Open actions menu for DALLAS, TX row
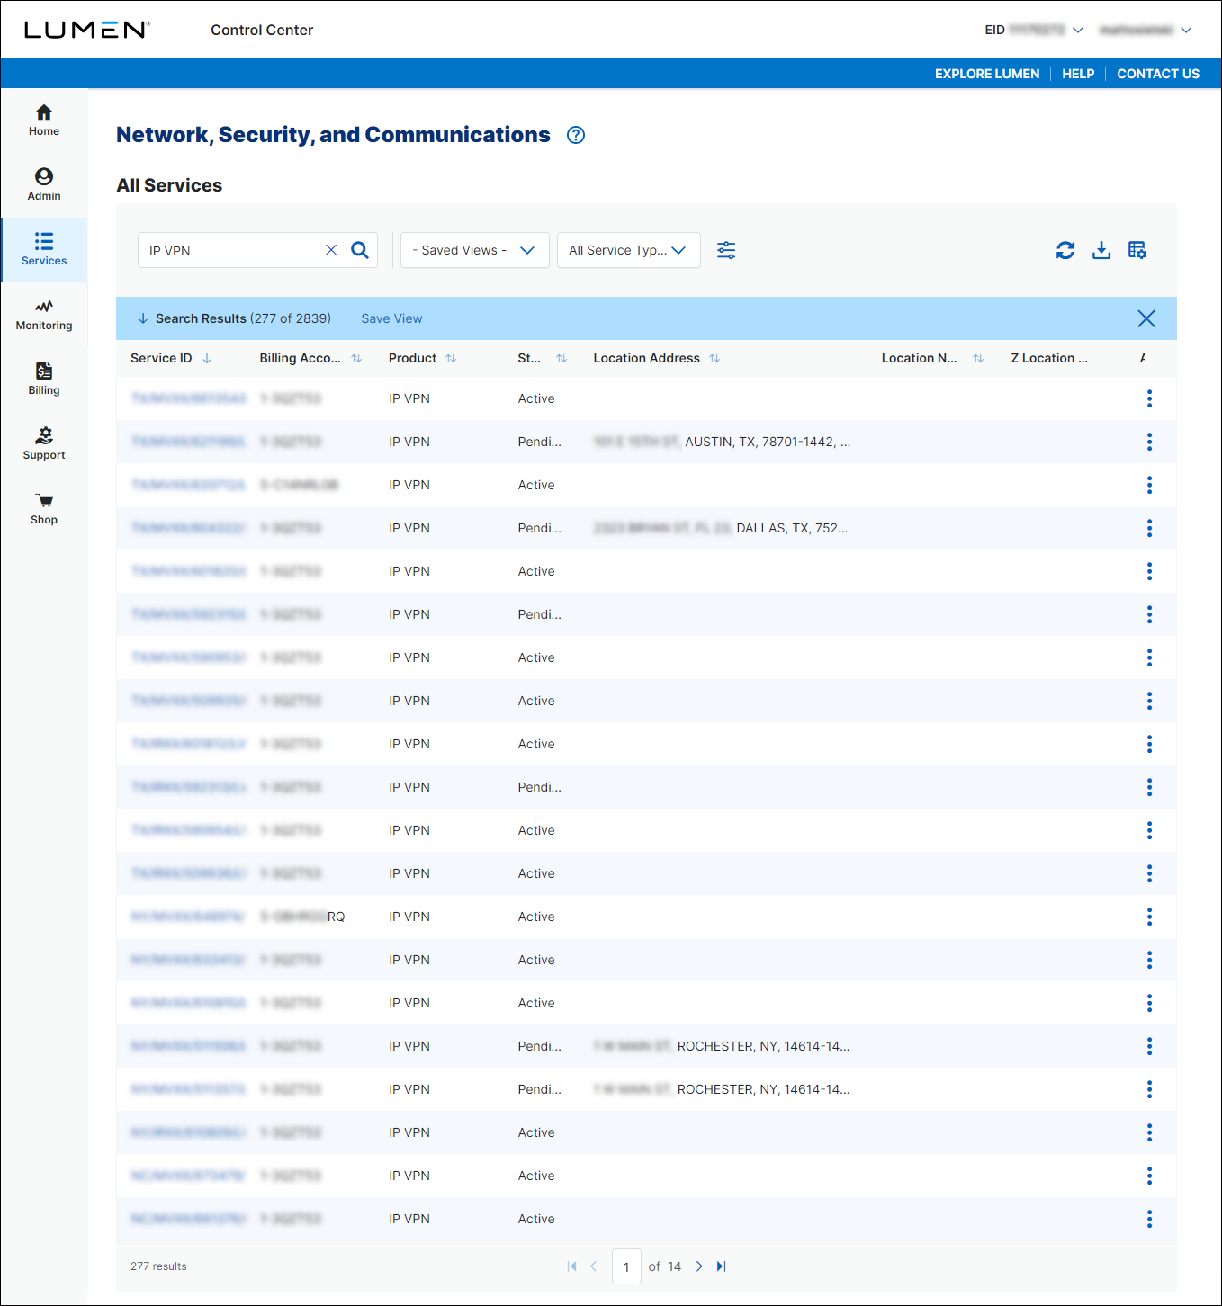Viewport: 1222px width, 1306px height. (1149, 528)
